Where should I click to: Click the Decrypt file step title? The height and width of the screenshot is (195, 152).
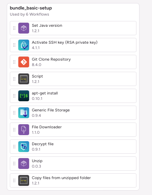tap(43, 144)
